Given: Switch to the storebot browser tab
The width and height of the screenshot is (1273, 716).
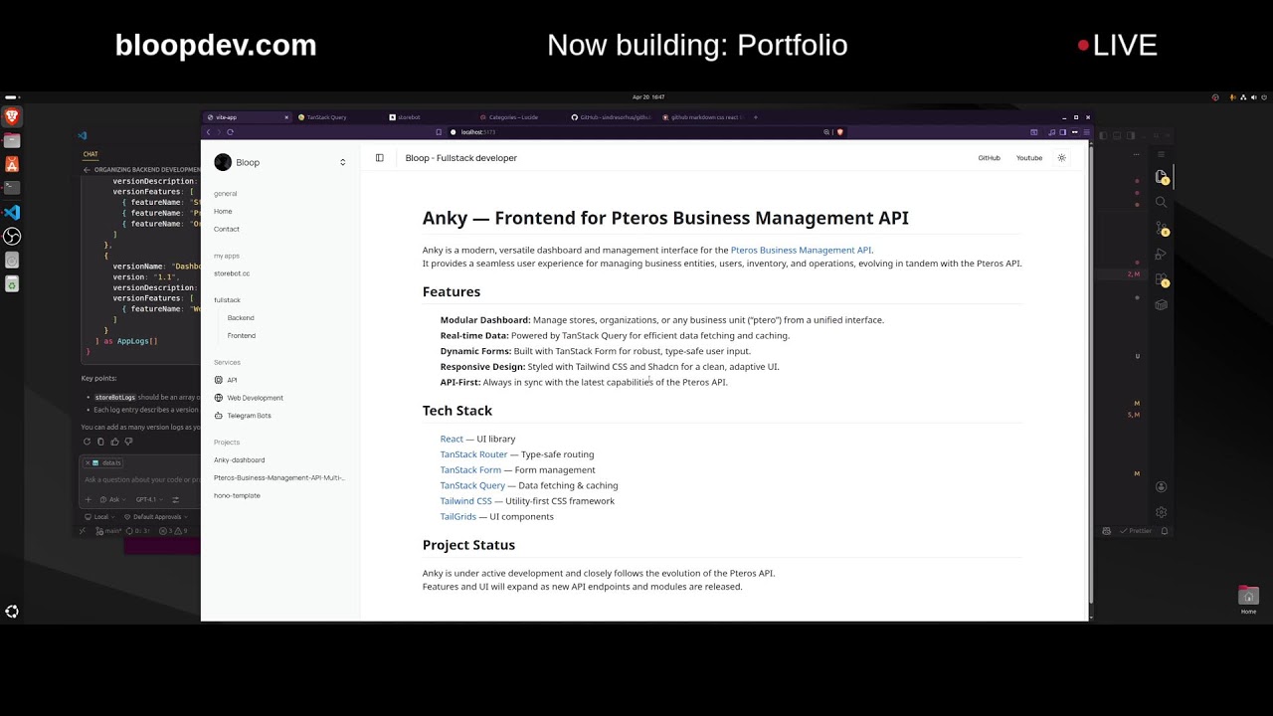Looking at the screenshot, I should coord(408,117).
